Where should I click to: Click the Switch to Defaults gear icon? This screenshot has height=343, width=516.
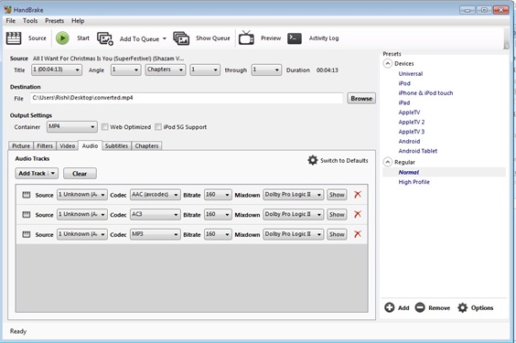(312, 160)
